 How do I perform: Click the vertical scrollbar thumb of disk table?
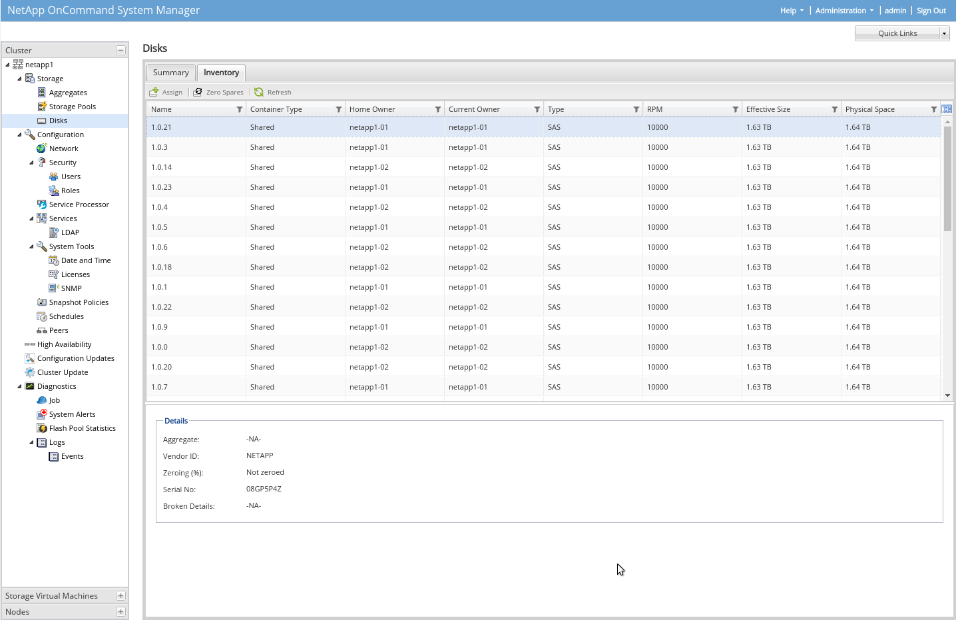[x=947, y=178]
